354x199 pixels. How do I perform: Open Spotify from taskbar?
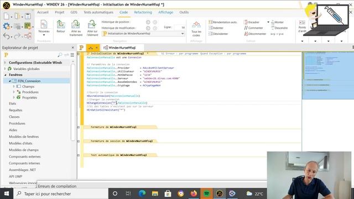(x=206, y=193)
